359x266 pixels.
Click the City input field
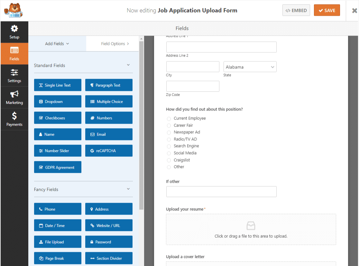(x=193, y=67)
